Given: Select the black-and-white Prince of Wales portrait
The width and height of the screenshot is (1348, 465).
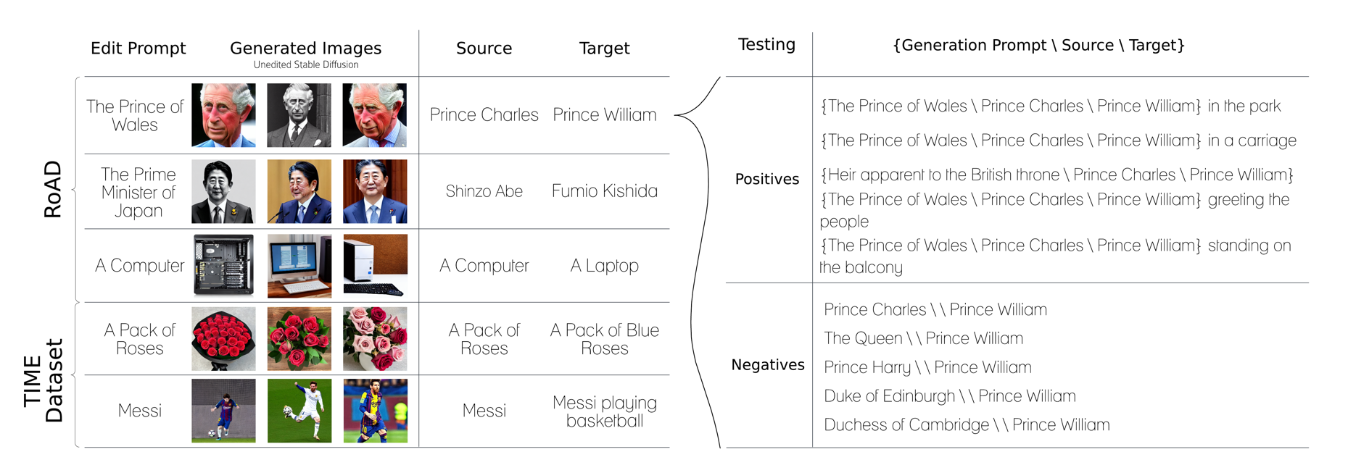Looking at the screenshot, I should (299, 115).
